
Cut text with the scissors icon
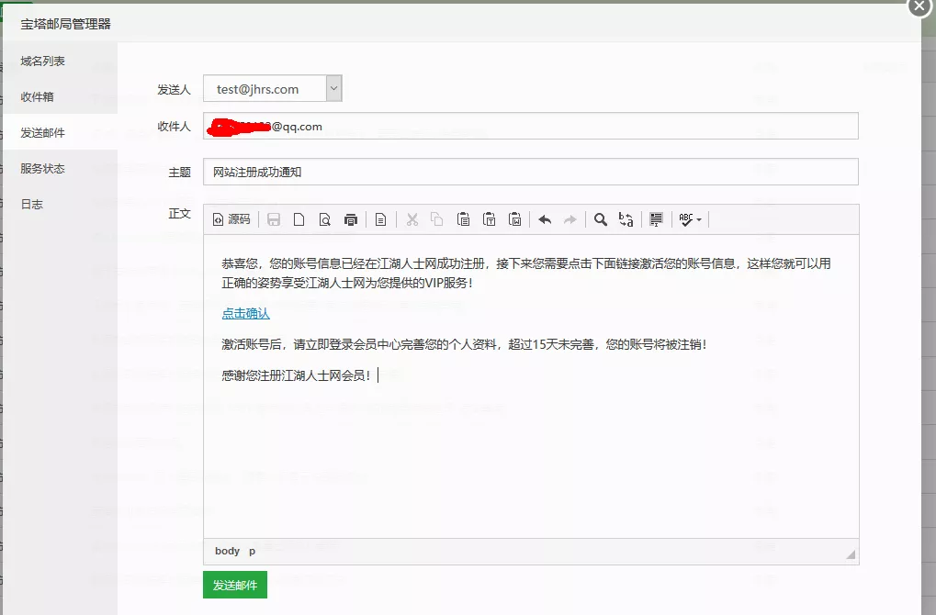click(x=412, y=218)
